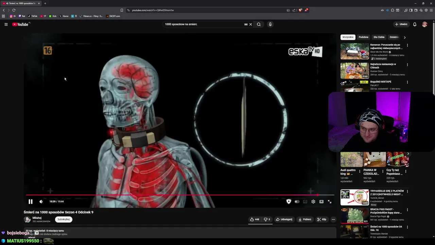
Task: Open new browser tab with plus
Action: (x=45, y=3)
